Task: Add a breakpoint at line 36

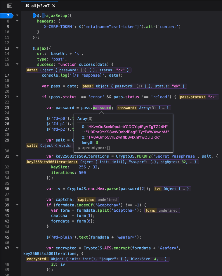Action: pyautogui.click(x=8, y=189)
